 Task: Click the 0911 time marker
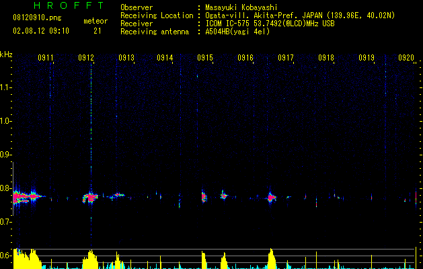click(x=45, y=58)
